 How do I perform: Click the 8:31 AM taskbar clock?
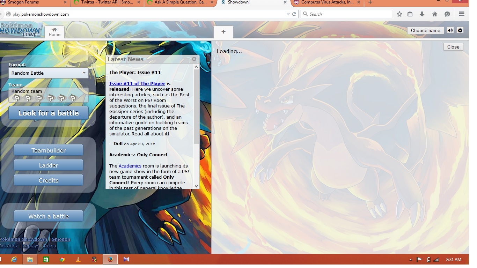click(454, 260)
